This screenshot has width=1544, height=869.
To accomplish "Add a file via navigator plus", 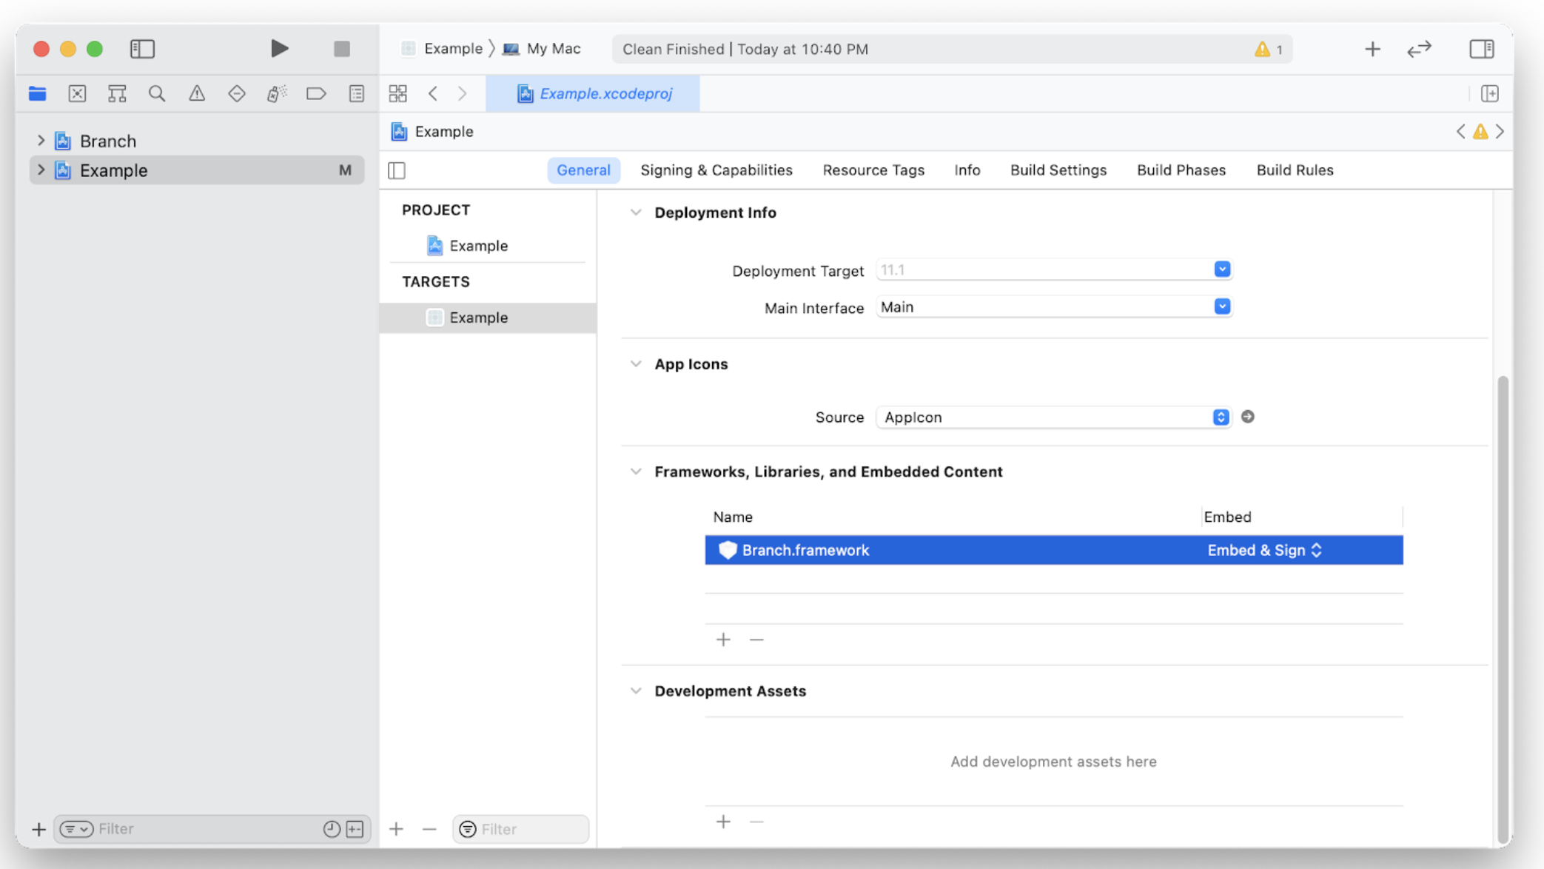I will point(38,829).
